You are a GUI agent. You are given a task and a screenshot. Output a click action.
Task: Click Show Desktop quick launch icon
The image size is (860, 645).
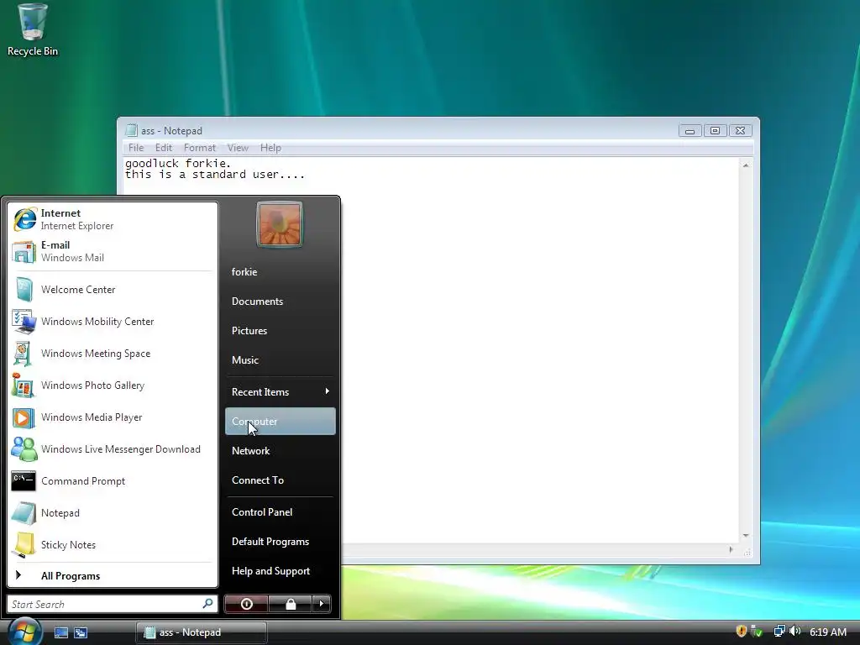pos(60,632)
